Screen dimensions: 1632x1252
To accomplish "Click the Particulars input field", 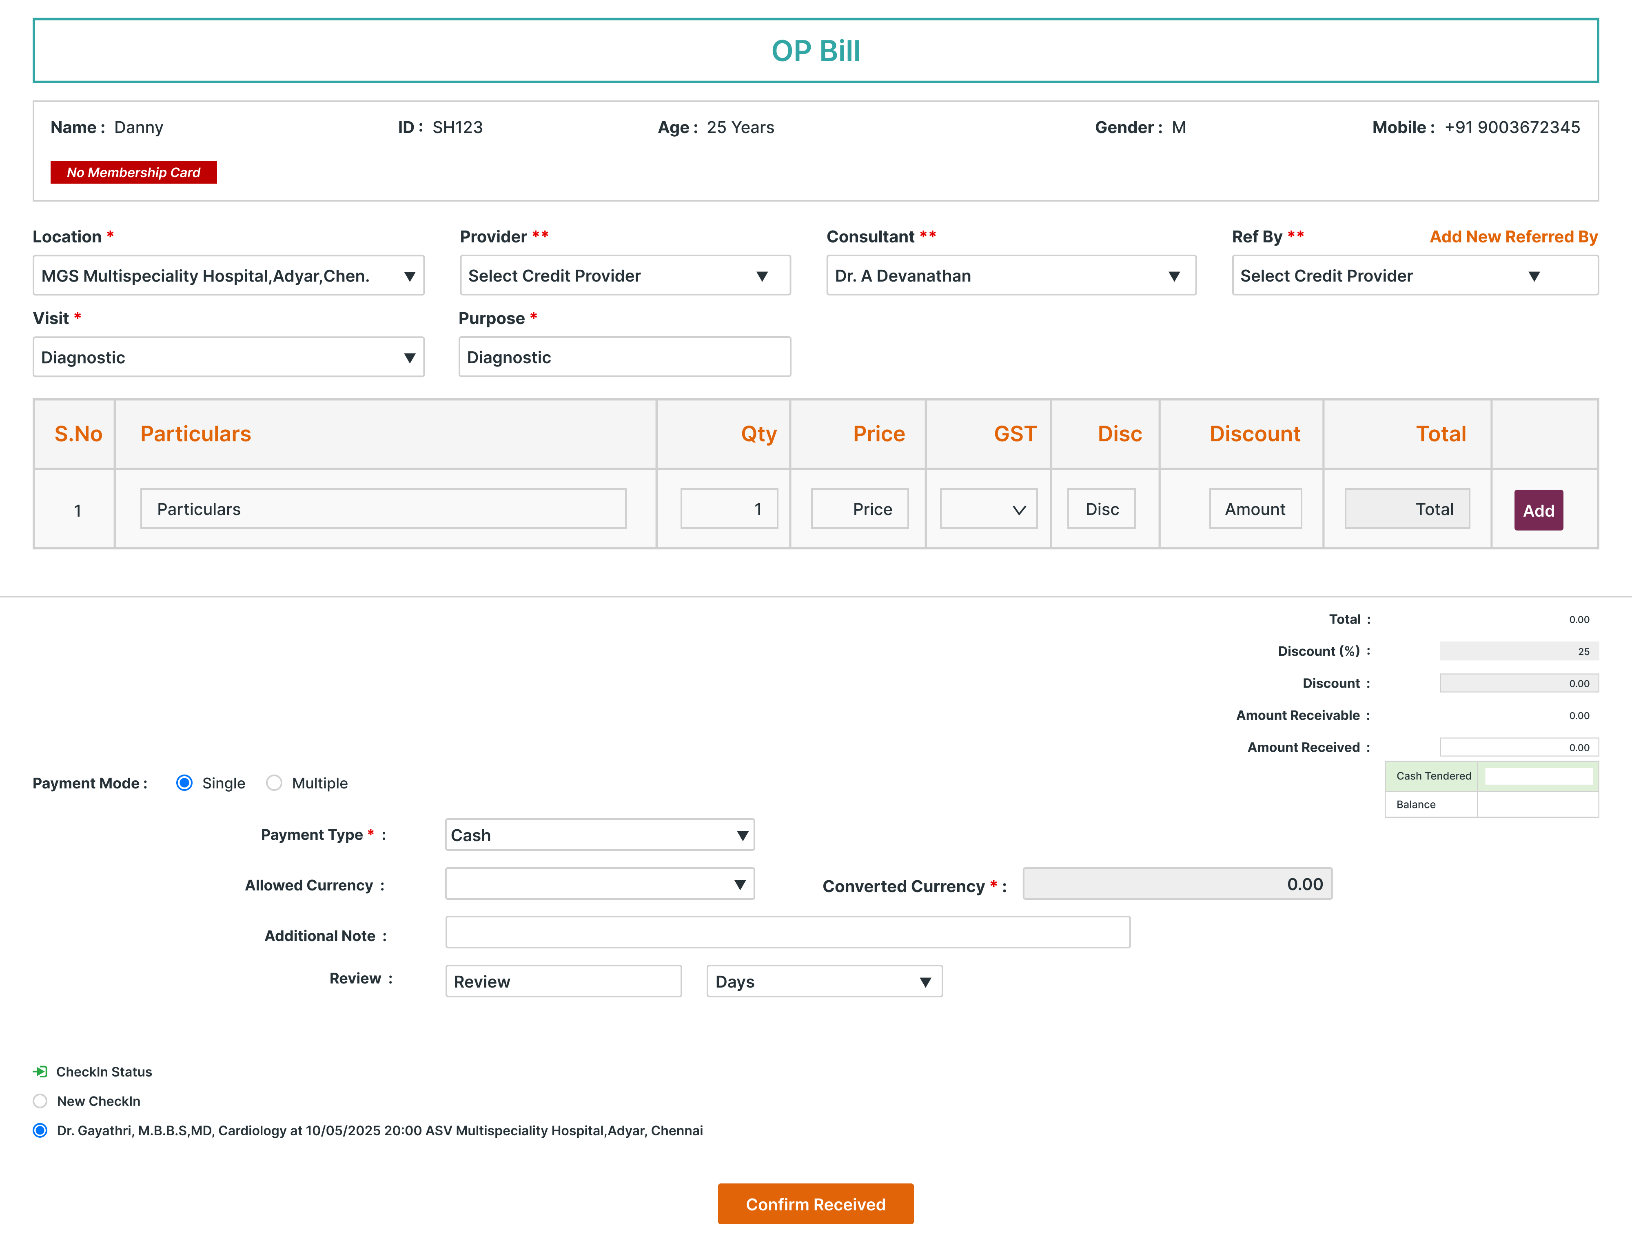I will coord(383,509).
